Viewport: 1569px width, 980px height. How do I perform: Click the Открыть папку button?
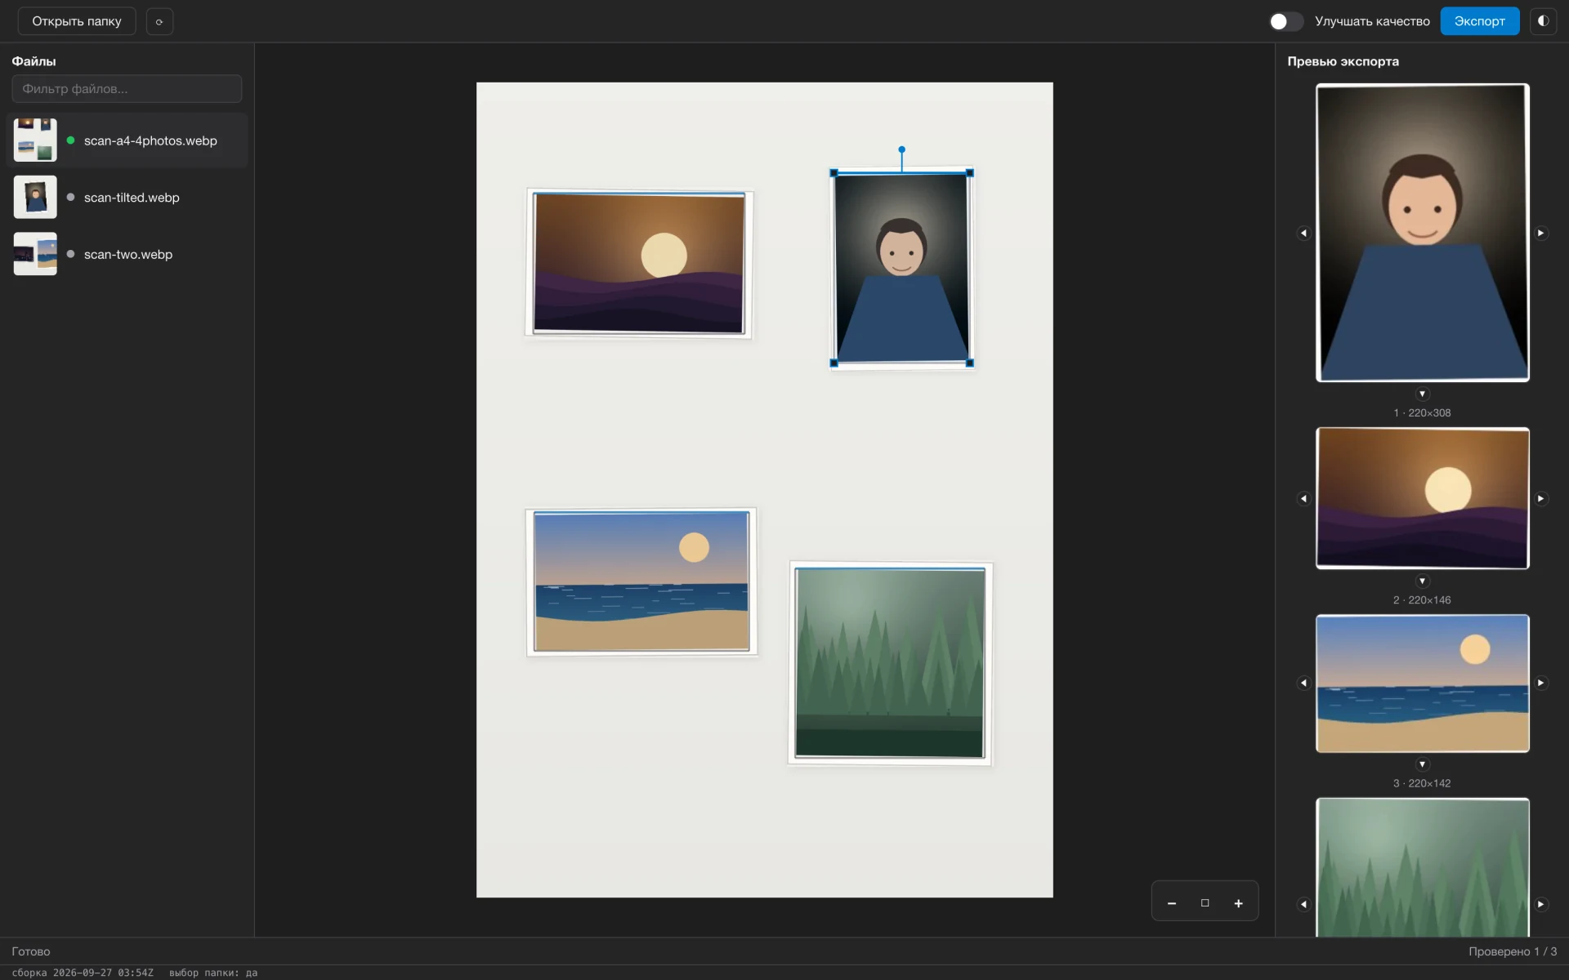(77, 21)
